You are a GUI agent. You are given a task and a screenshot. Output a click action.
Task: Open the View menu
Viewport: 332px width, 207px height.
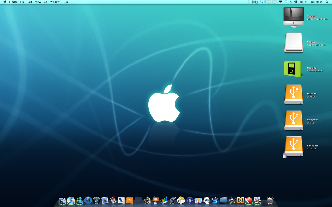pyautogui.click(x=38, y=2)
